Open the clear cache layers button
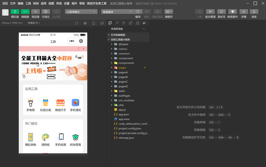The height and width of the screenshot is (167, 266). click(169, 12)
